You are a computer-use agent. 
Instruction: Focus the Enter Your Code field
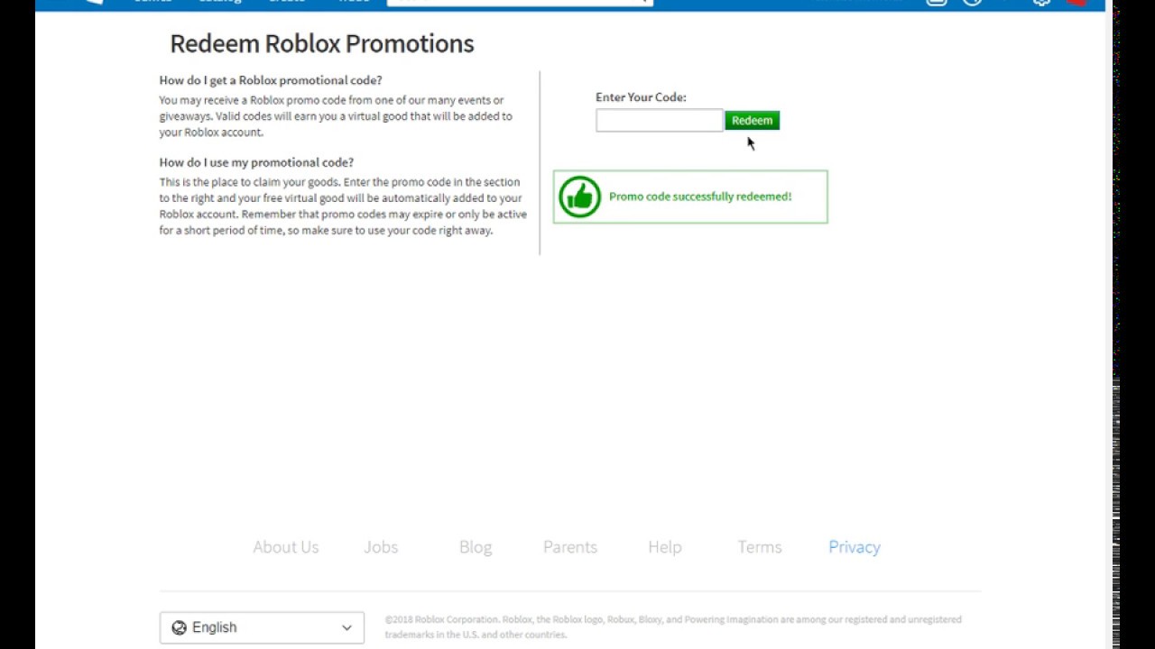(x=659, y=121)
